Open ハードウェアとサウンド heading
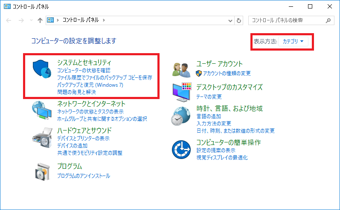 84,131
